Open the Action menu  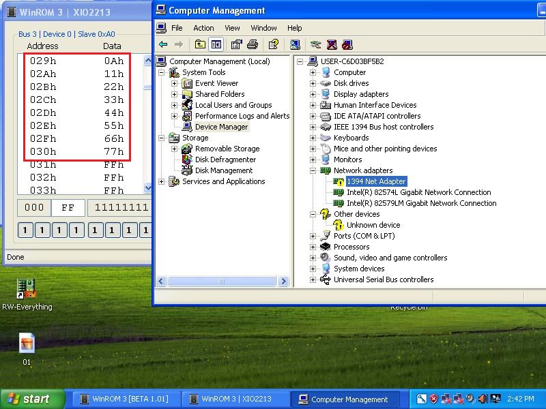coord(203,28)
